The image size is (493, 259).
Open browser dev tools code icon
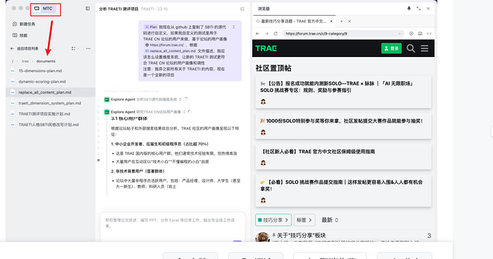(x=429, y=34)
